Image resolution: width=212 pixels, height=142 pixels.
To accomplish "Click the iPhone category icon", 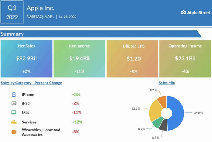I will (x=14, y=94).
